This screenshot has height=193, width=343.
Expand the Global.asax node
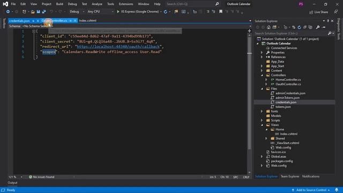click(262, 157)
